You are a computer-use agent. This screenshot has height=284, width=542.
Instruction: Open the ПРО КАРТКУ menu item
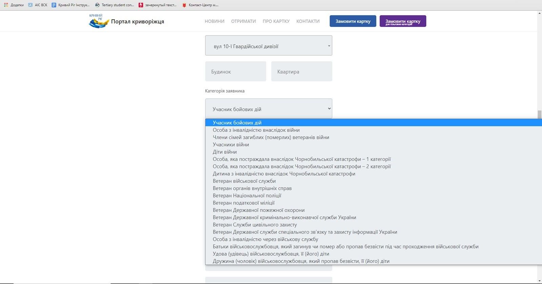click(276, 21)
